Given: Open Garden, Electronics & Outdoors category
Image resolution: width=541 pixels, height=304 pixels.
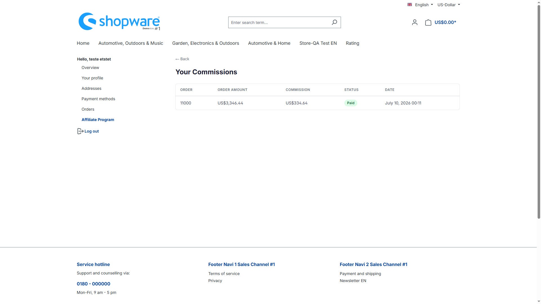Looking at the screenshot, I should (205, 43).
